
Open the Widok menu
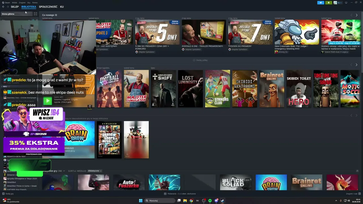click(14, 3)
